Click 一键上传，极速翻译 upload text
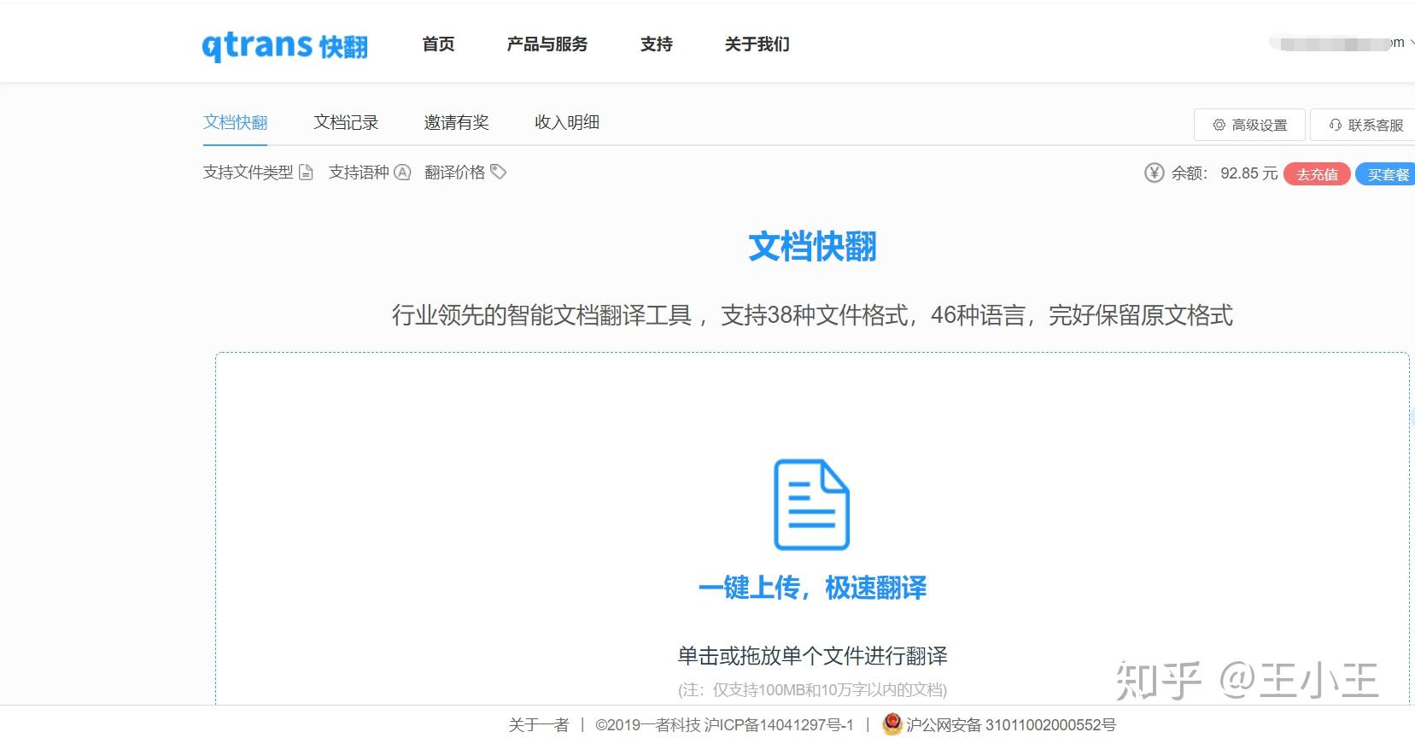1415x738 pixels. point(812,588)
